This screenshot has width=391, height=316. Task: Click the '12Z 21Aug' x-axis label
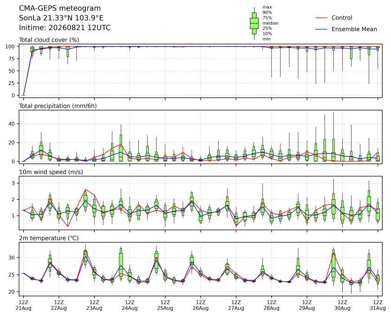click(x=23, y=305)
